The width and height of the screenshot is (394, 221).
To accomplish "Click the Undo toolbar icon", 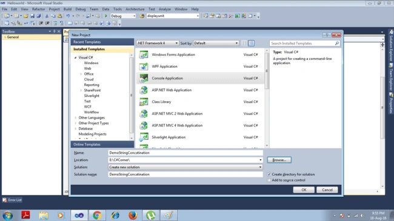I will point(68,16).
